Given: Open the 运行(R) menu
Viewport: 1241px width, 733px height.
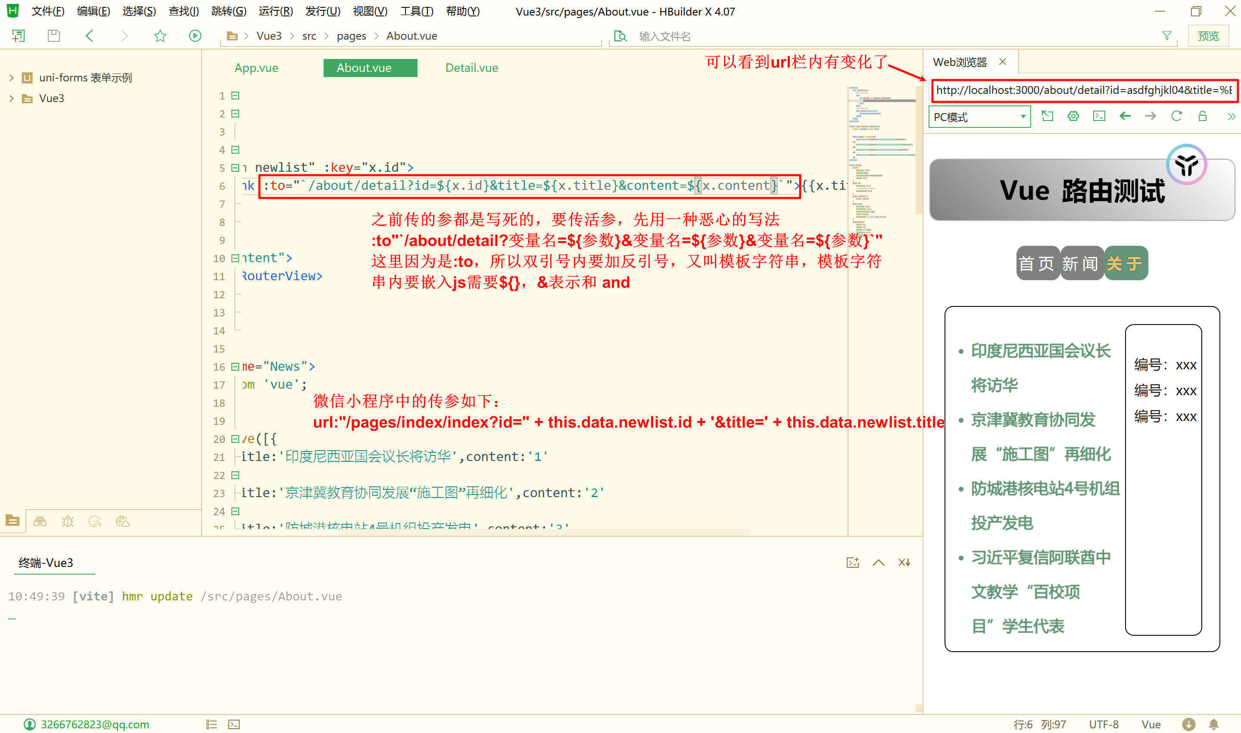Looking at the screenshot, I should click(275, 11).
